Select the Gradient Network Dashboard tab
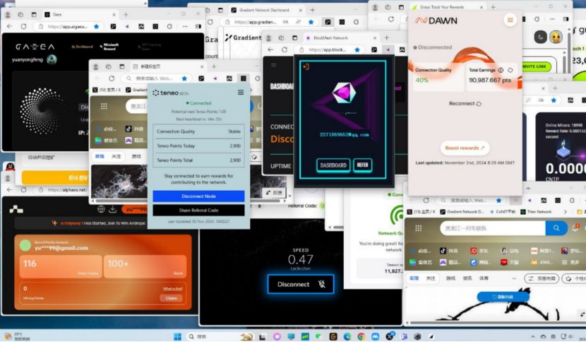This screenshot has height=342, width=586. point(266,10)
